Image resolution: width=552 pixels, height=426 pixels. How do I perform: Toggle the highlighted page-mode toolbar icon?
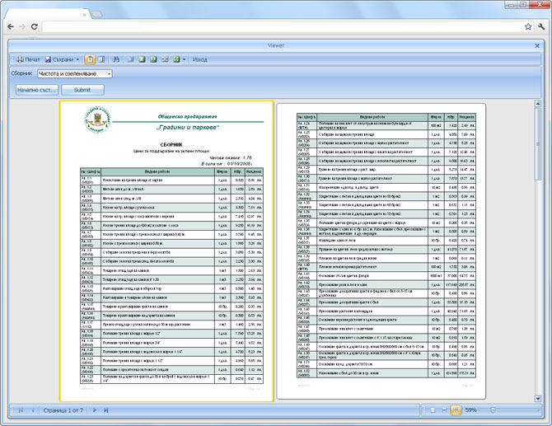tap(90, 59)
